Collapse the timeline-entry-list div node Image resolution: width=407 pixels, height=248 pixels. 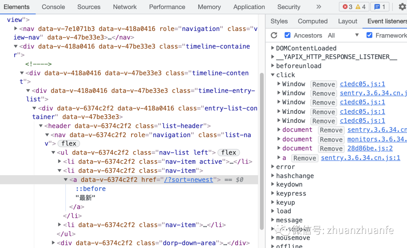(x=28, y=90)
